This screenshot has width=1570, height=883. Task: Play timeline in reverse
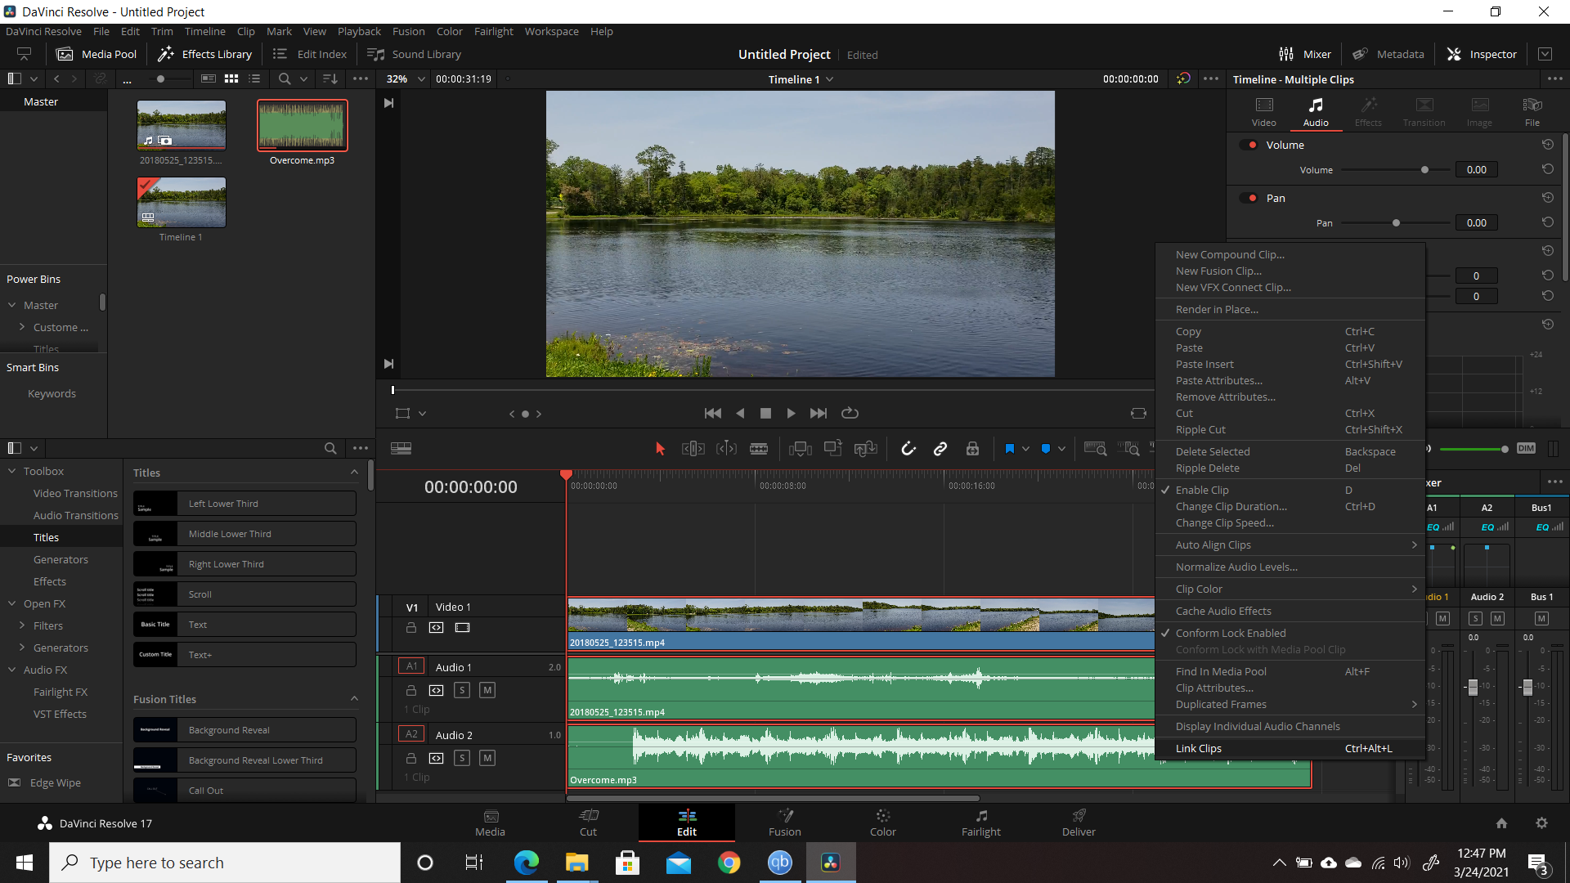point(741,414)
